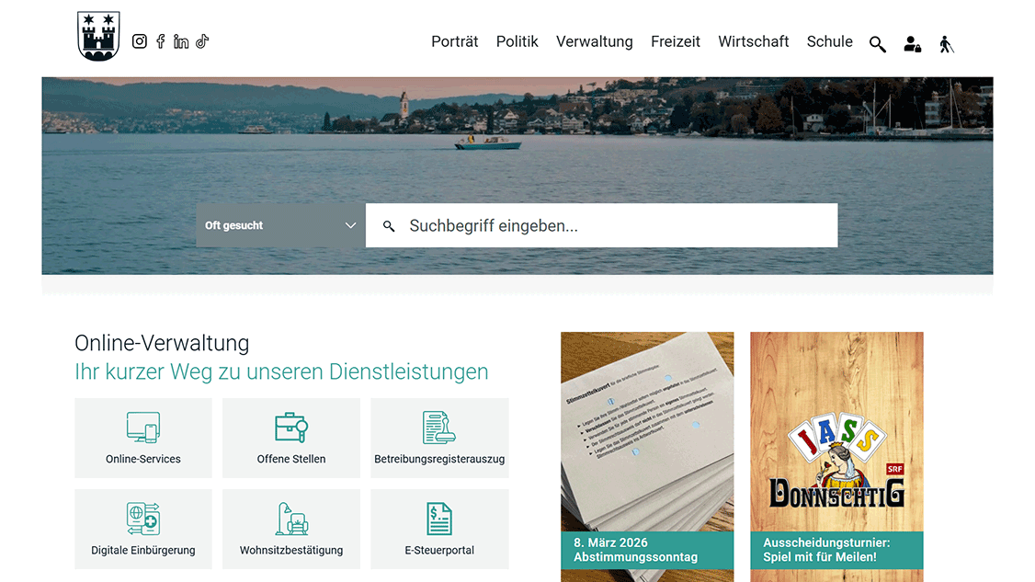Open the search magnifier icon in the navbar
Image resolution: width=1035 pixels, height=582 pixels.
(877, 43)
